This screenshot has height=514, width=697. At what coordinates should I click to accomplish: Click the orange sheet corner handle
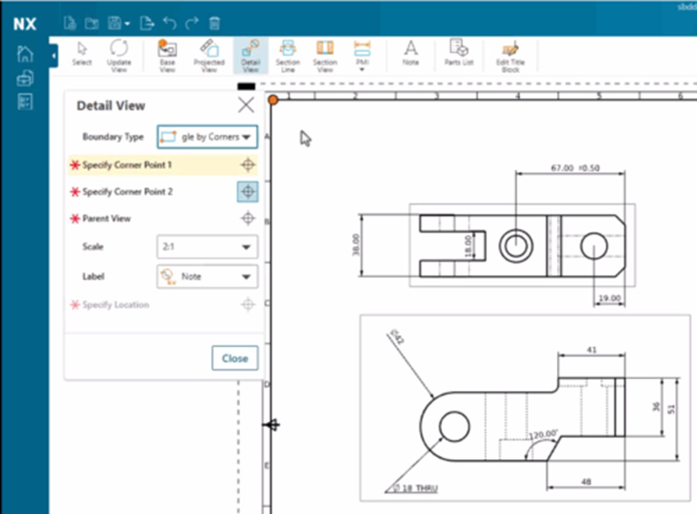273,99
